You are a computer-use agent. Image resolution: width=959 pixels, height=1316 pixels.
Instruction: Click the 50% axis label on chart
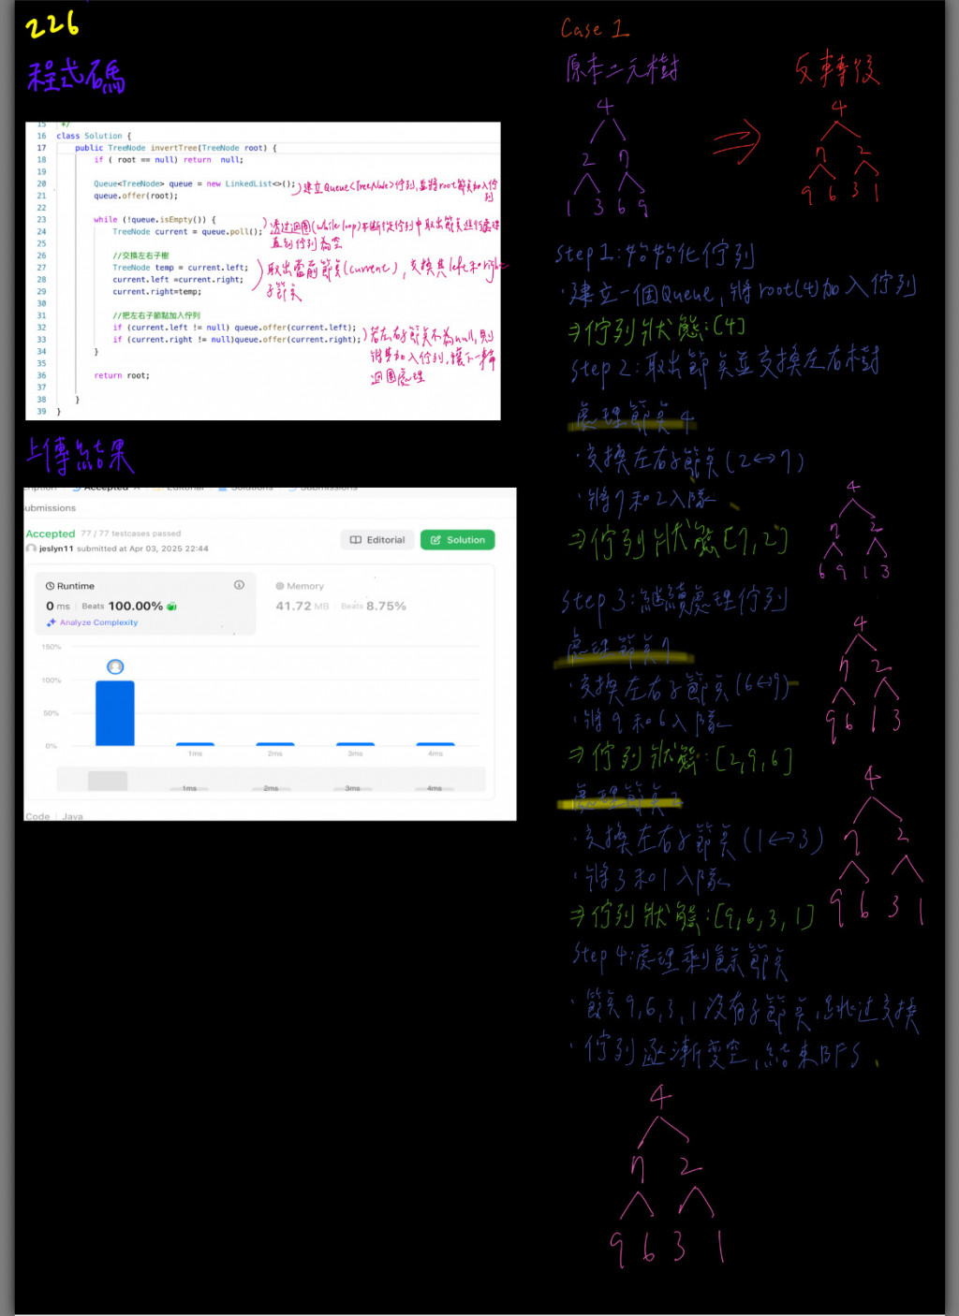52,713
